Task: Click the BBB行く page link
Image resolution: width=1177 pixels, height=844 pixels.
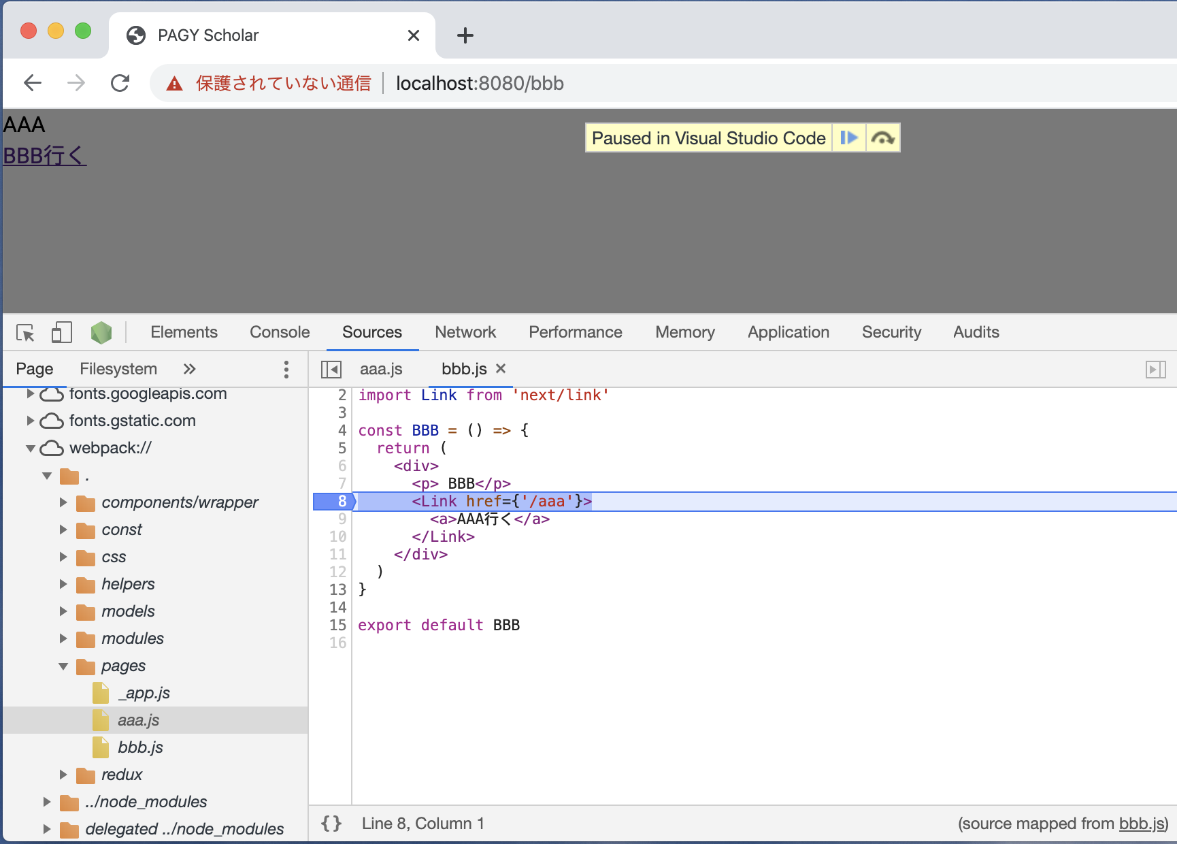Action: tap(44, 155)
